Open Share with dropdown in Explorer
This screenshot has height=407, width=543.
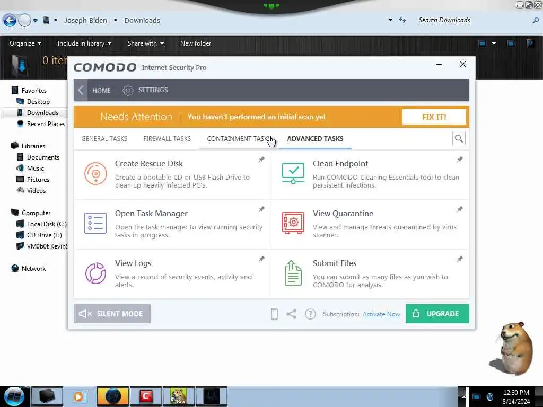coord(145,43)
